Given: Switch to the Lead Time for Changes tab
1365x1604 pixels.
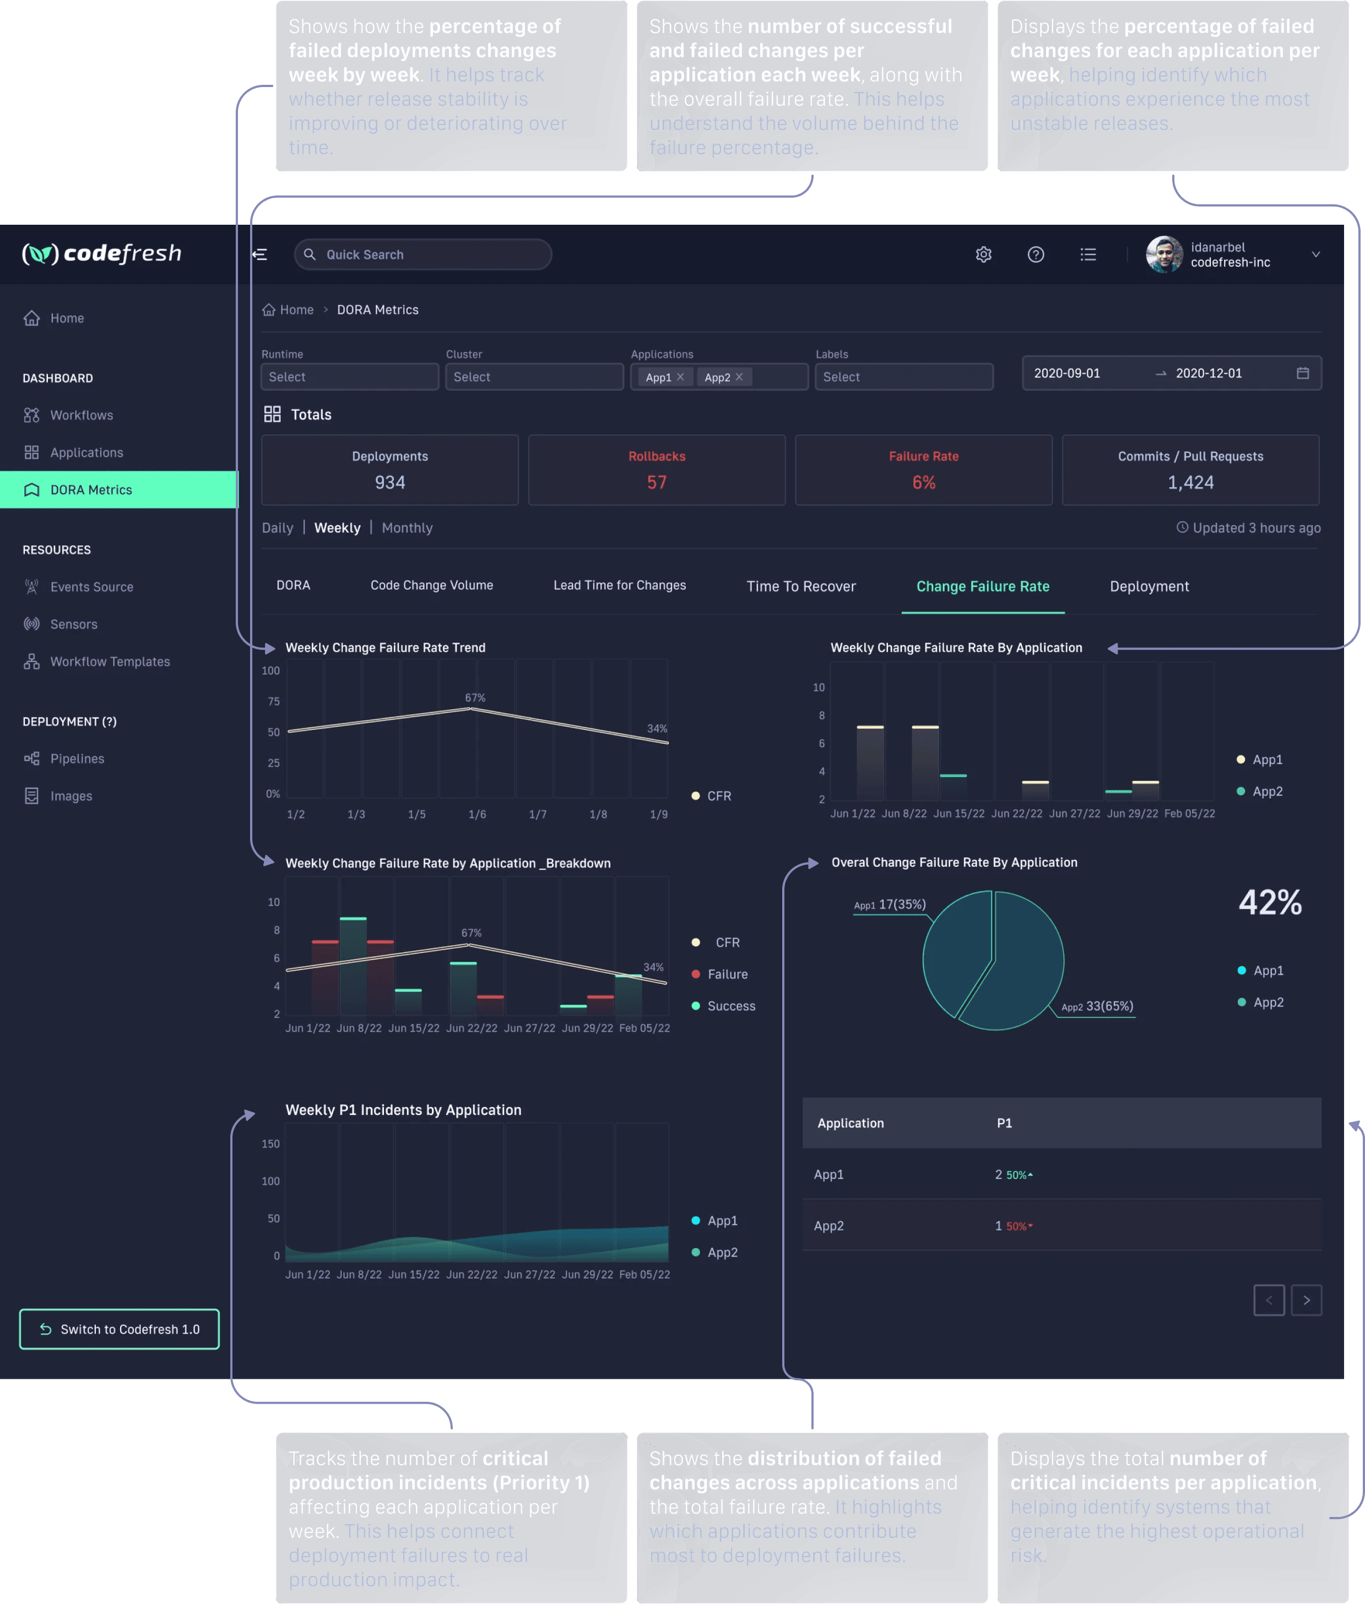Looking at the screenshot, I should pyautogui.click(x=619, y=586).
